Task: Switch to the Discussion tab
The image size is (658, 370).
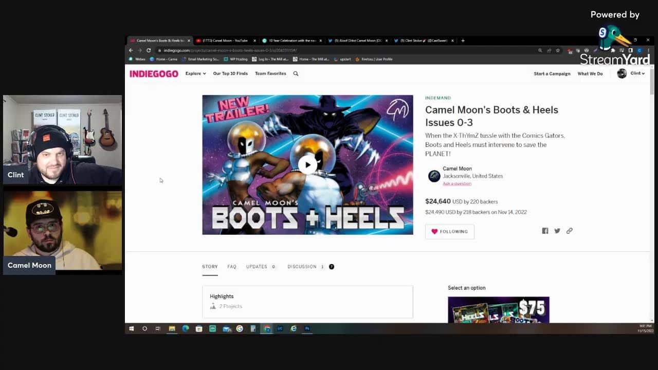Action: [x=302, y=267]
